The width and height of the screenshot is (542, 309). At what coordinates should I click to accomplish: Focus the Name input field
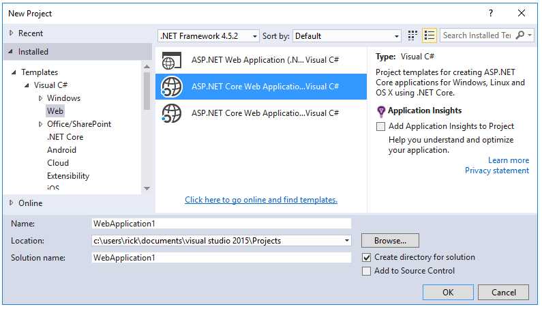(x=222, y=224)
